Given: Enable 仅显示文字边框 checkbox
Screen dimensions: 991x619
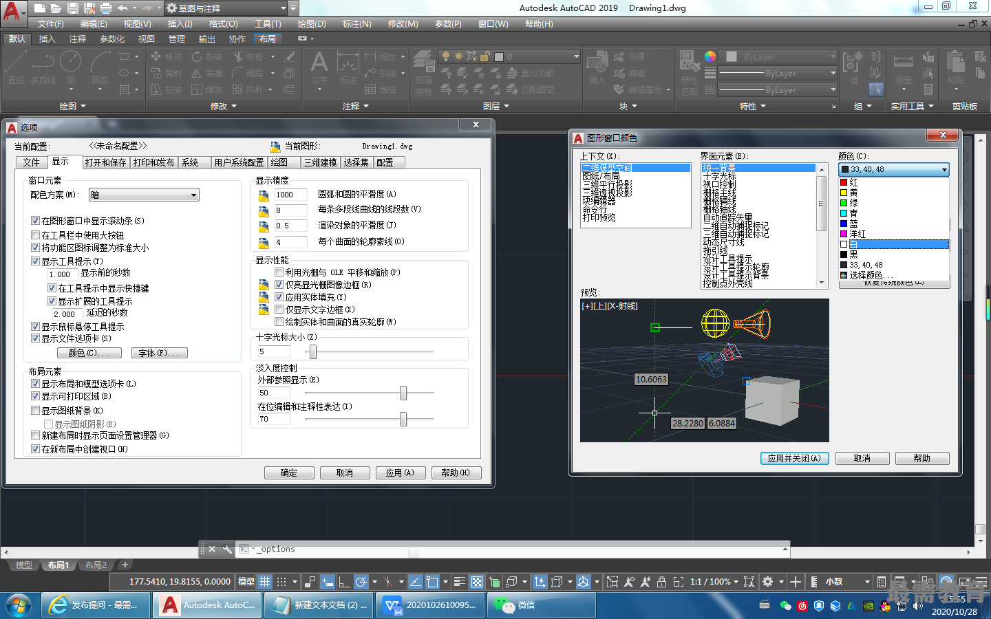Looking at the screenshot, I should 279,309.
